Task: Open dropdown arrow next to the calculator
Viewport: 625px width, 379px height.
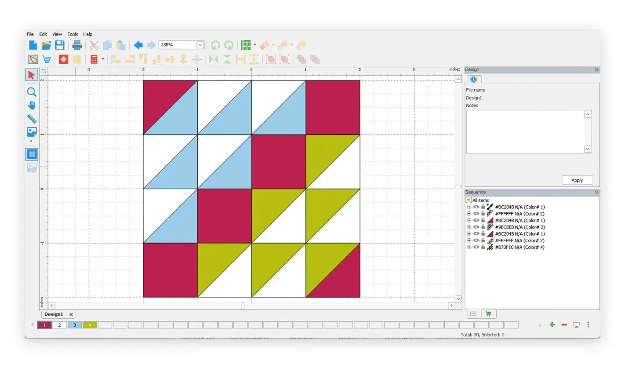Action: (103, 59)
